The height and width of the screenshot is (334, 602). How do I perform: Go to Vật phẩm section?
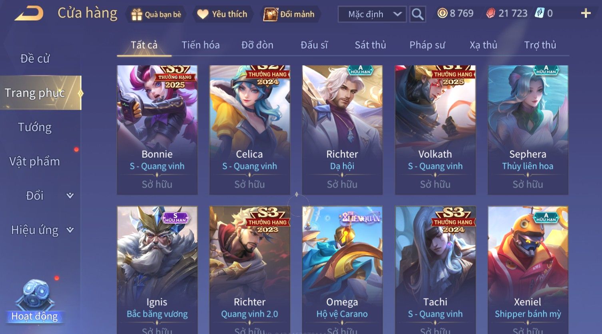pos(34,162)
